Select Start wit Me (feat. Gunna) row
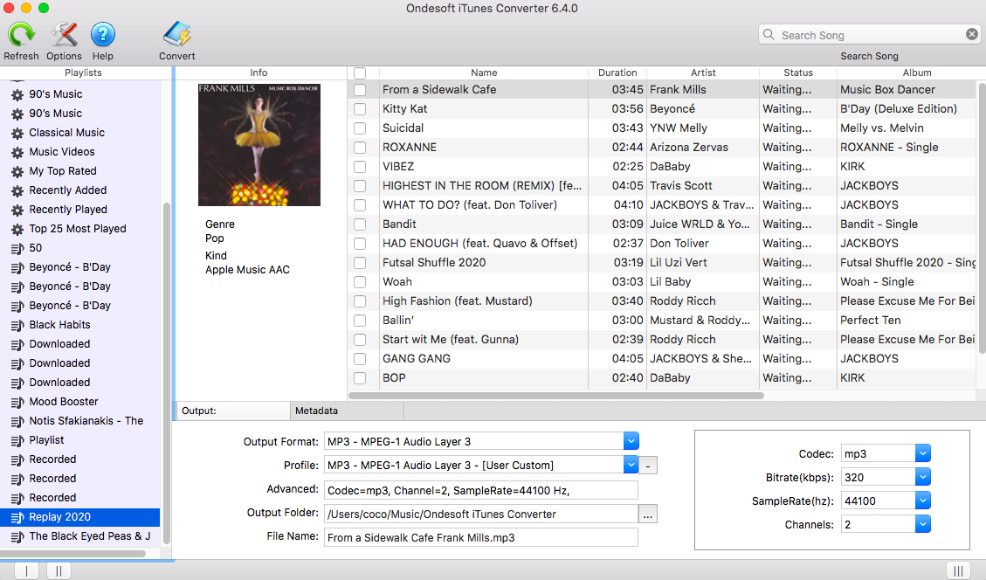Viewport: 986px width, 580px height. coord(661,339)
